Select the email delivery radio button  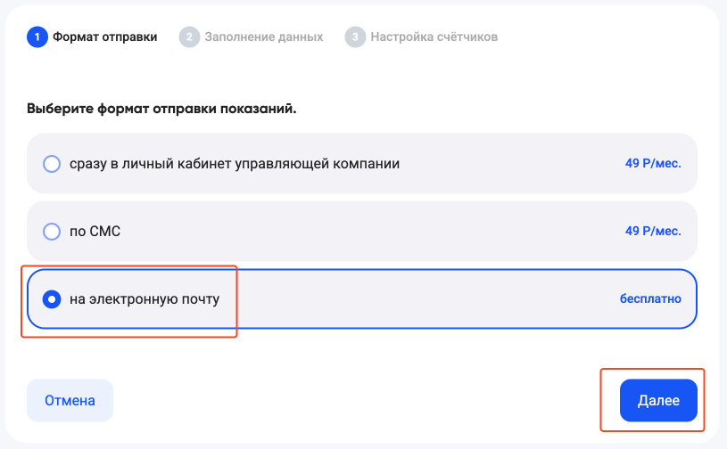pyautogui.click(x=52, y=299)
